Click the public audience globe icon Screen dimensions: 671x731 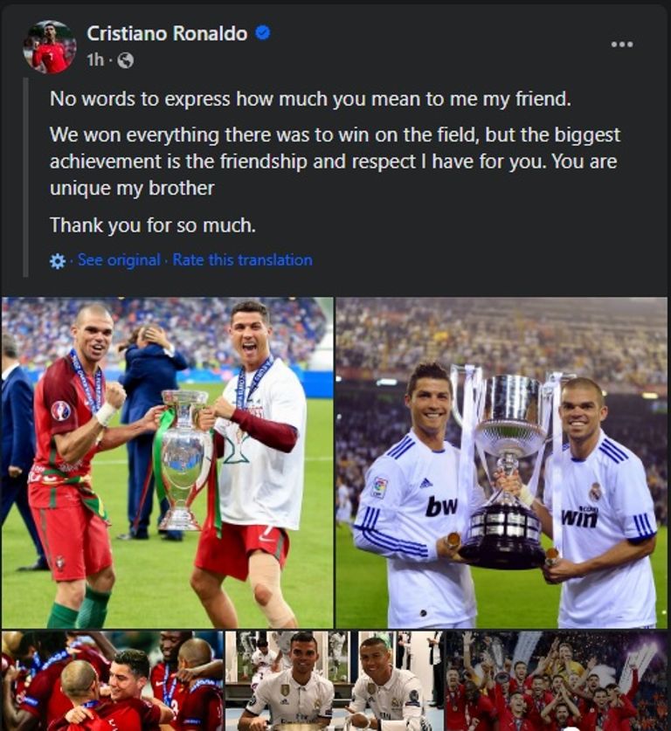tap(126, 60)
